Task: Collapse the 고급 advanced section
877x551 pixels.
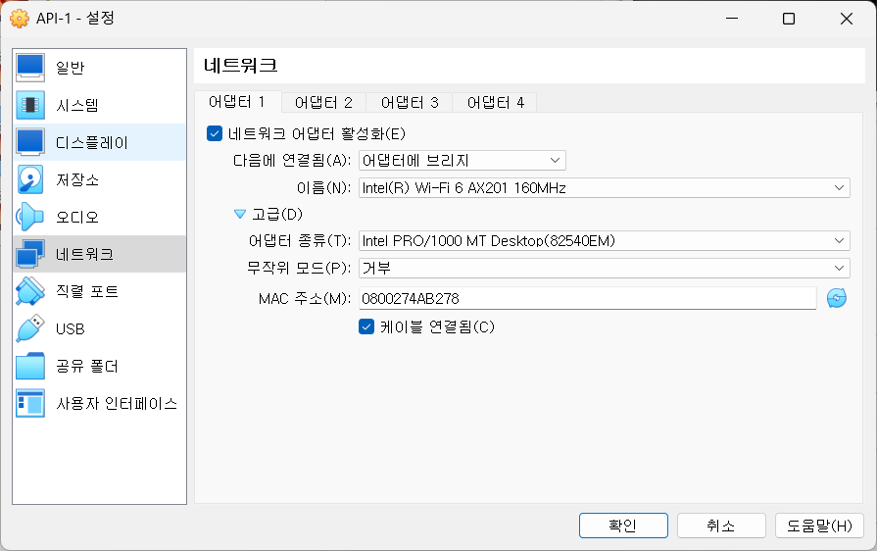Action: pos(240,215)
